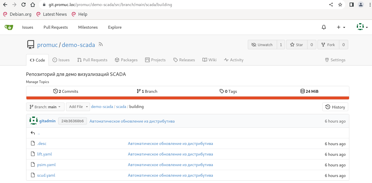Star the demo-scada repository
Image resolution: width=372 pixels, height=183 pixels.
click(297, 45)
